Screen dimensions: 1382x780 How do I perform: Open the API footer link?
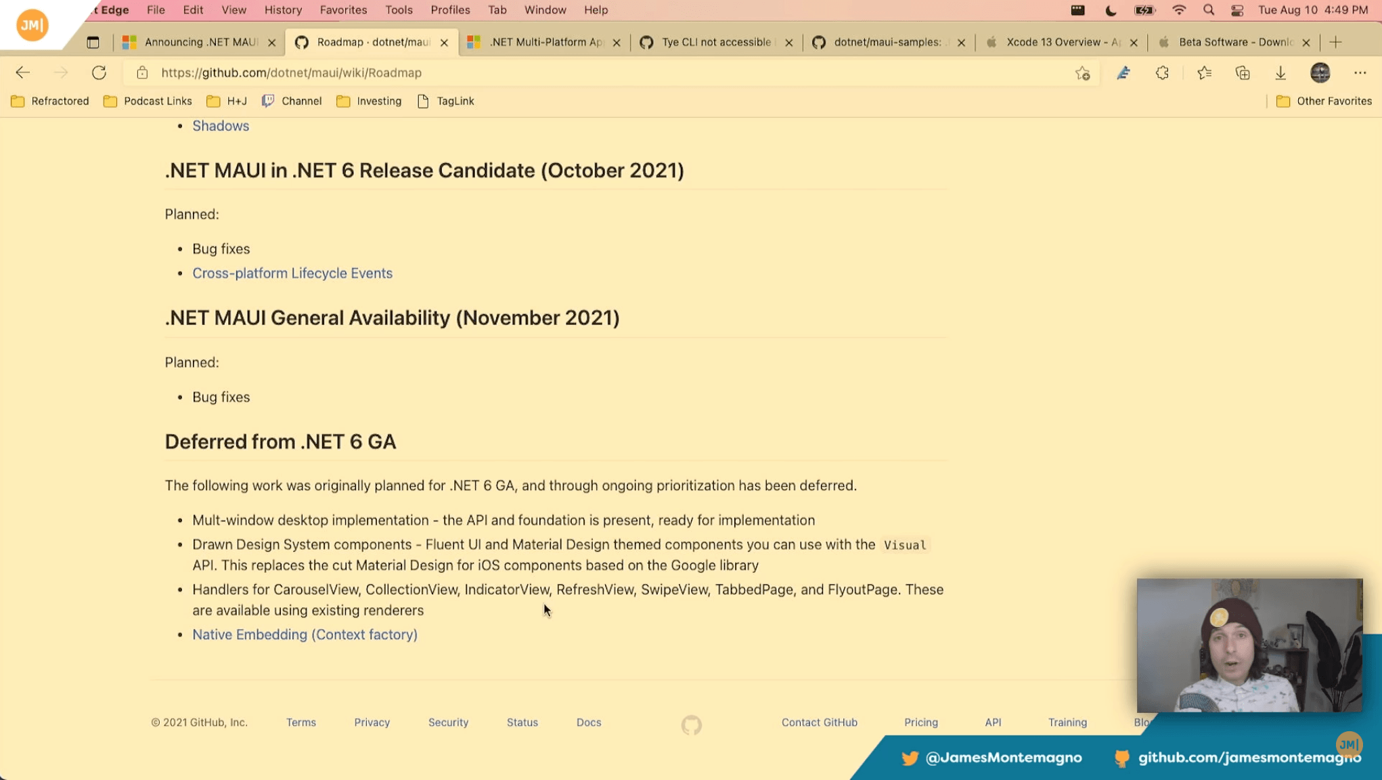[993, 722]
